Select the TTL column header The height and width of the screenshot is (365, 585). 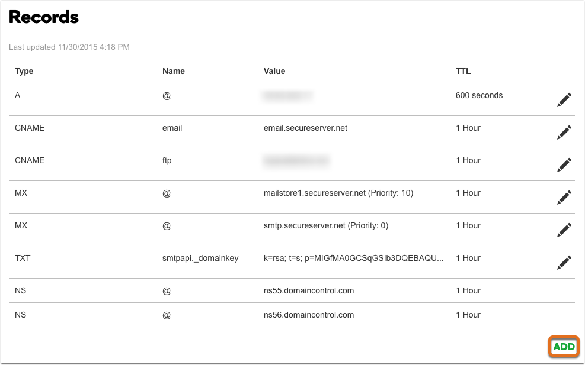[x=463, y=71]
